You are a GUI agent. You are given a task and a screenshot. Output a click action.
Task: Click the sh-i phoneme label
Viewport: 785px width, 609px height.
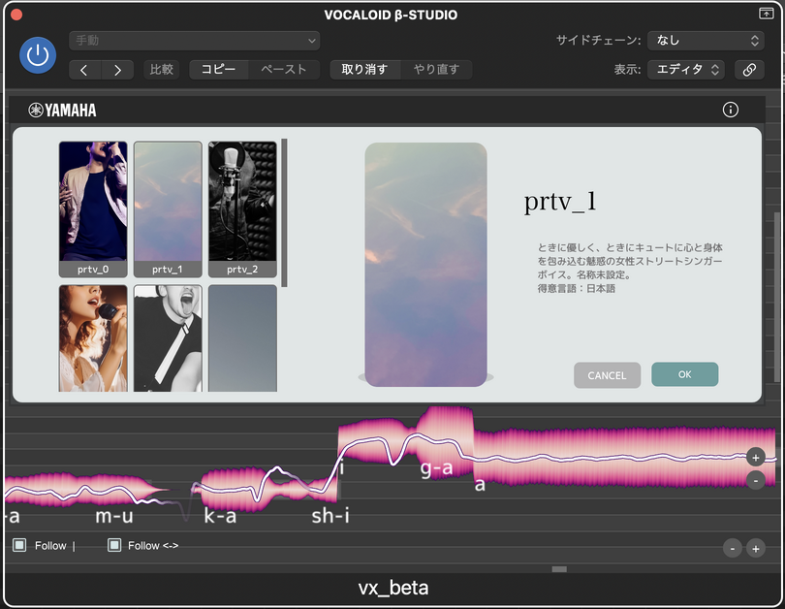coord(330,515)
